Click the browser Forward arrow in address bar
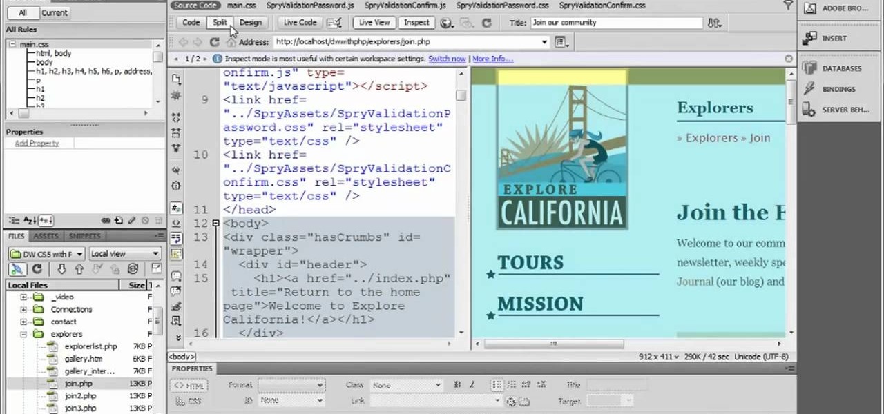 (x=199, y=42)
